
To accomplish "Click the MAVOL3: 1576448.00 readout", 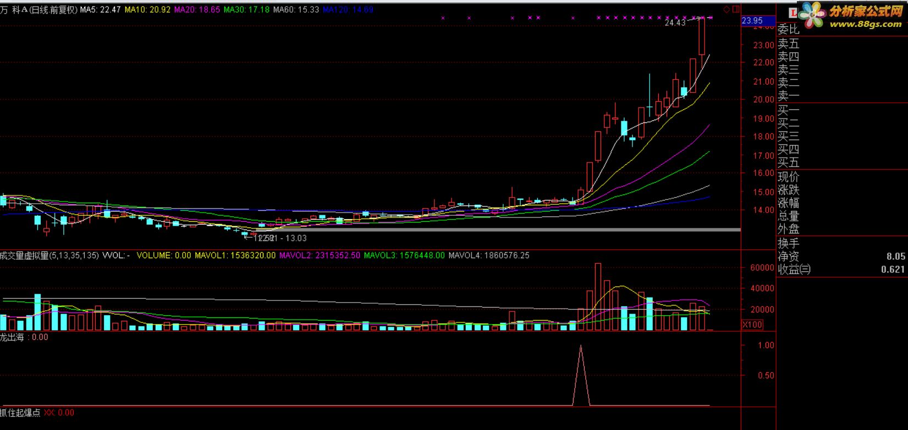I will coord(404,255).
